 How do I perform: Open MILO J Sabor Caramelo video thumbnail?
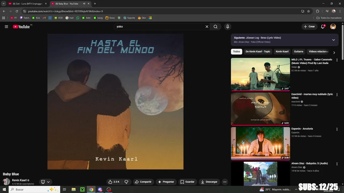260,75
